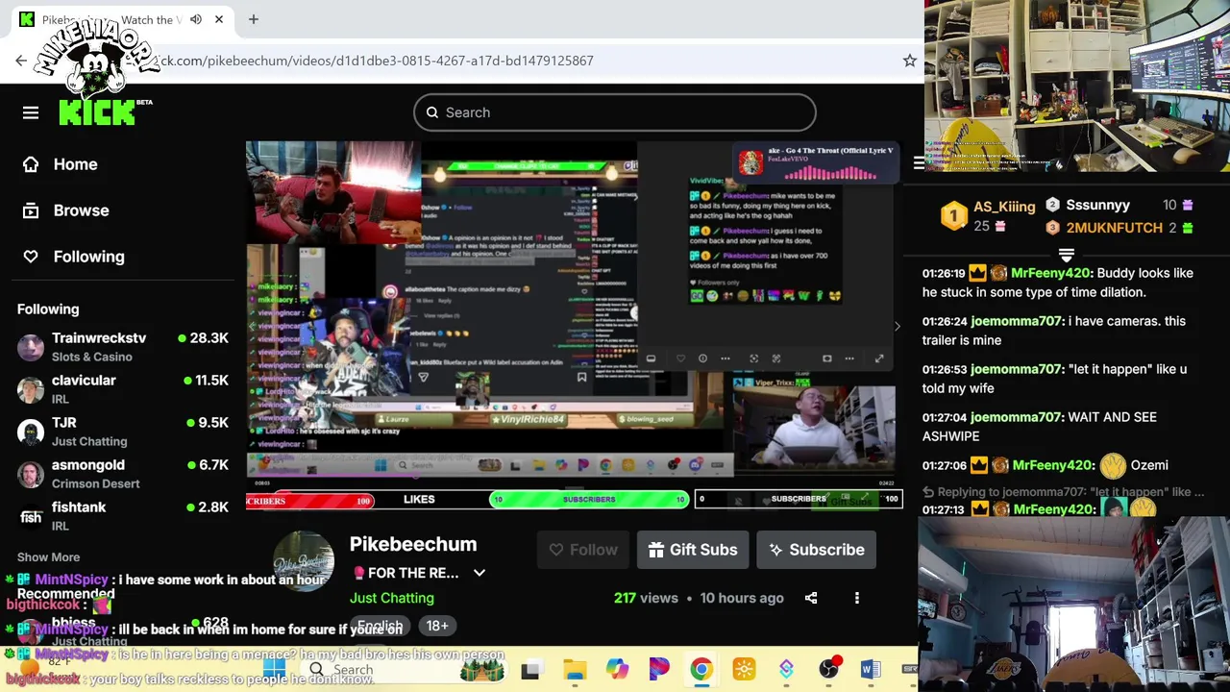
Task: Open orange sun app on taskbar
Action: click(744, 670)
